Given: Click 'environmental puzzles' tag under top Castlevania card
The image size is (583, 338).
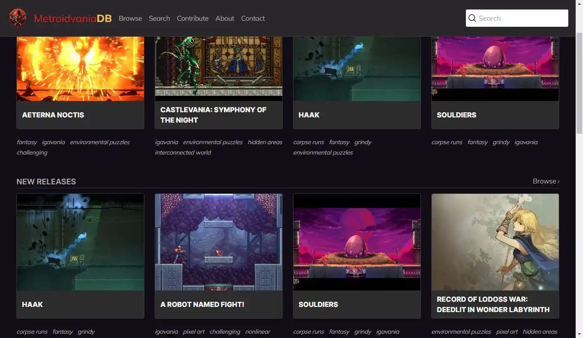Looking at the screenshot, I should pyautogui.click(x=213, y=142).
